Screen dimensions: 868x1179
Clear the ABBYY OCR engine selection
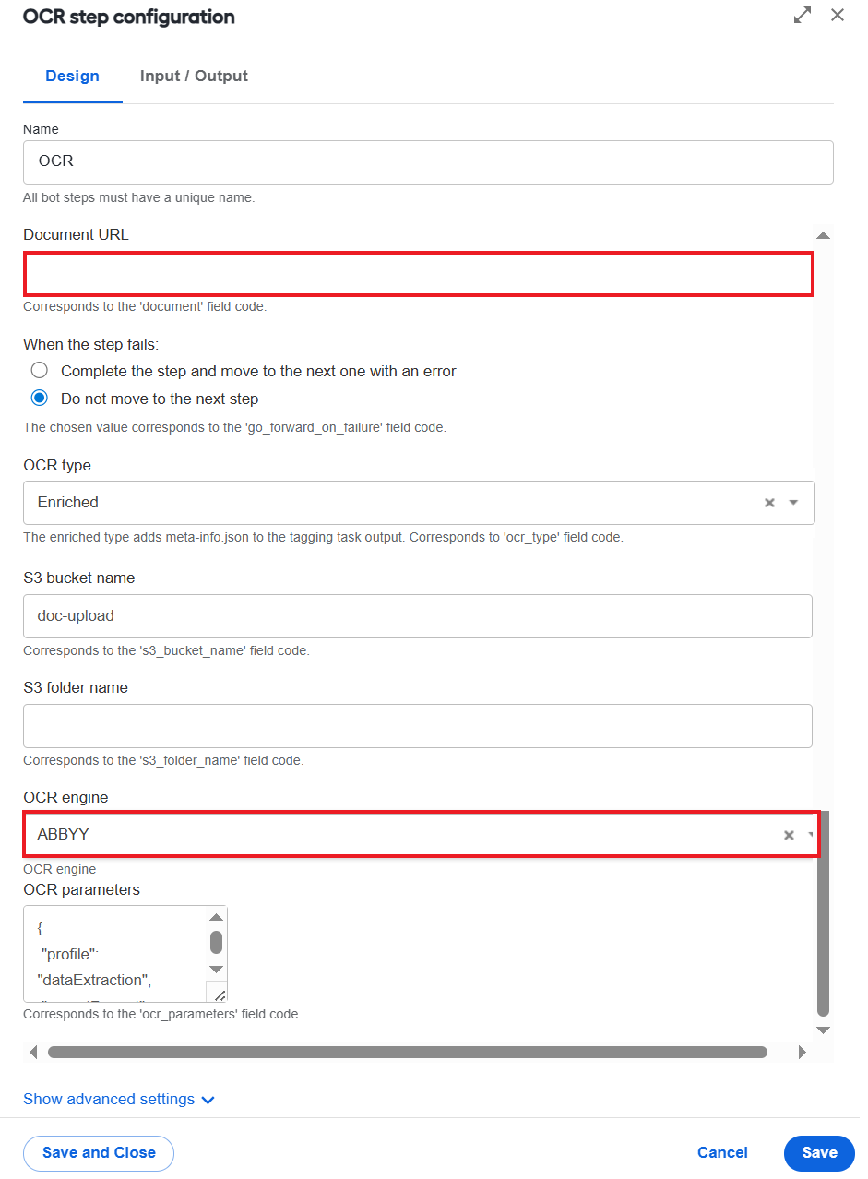click(789, 835)
